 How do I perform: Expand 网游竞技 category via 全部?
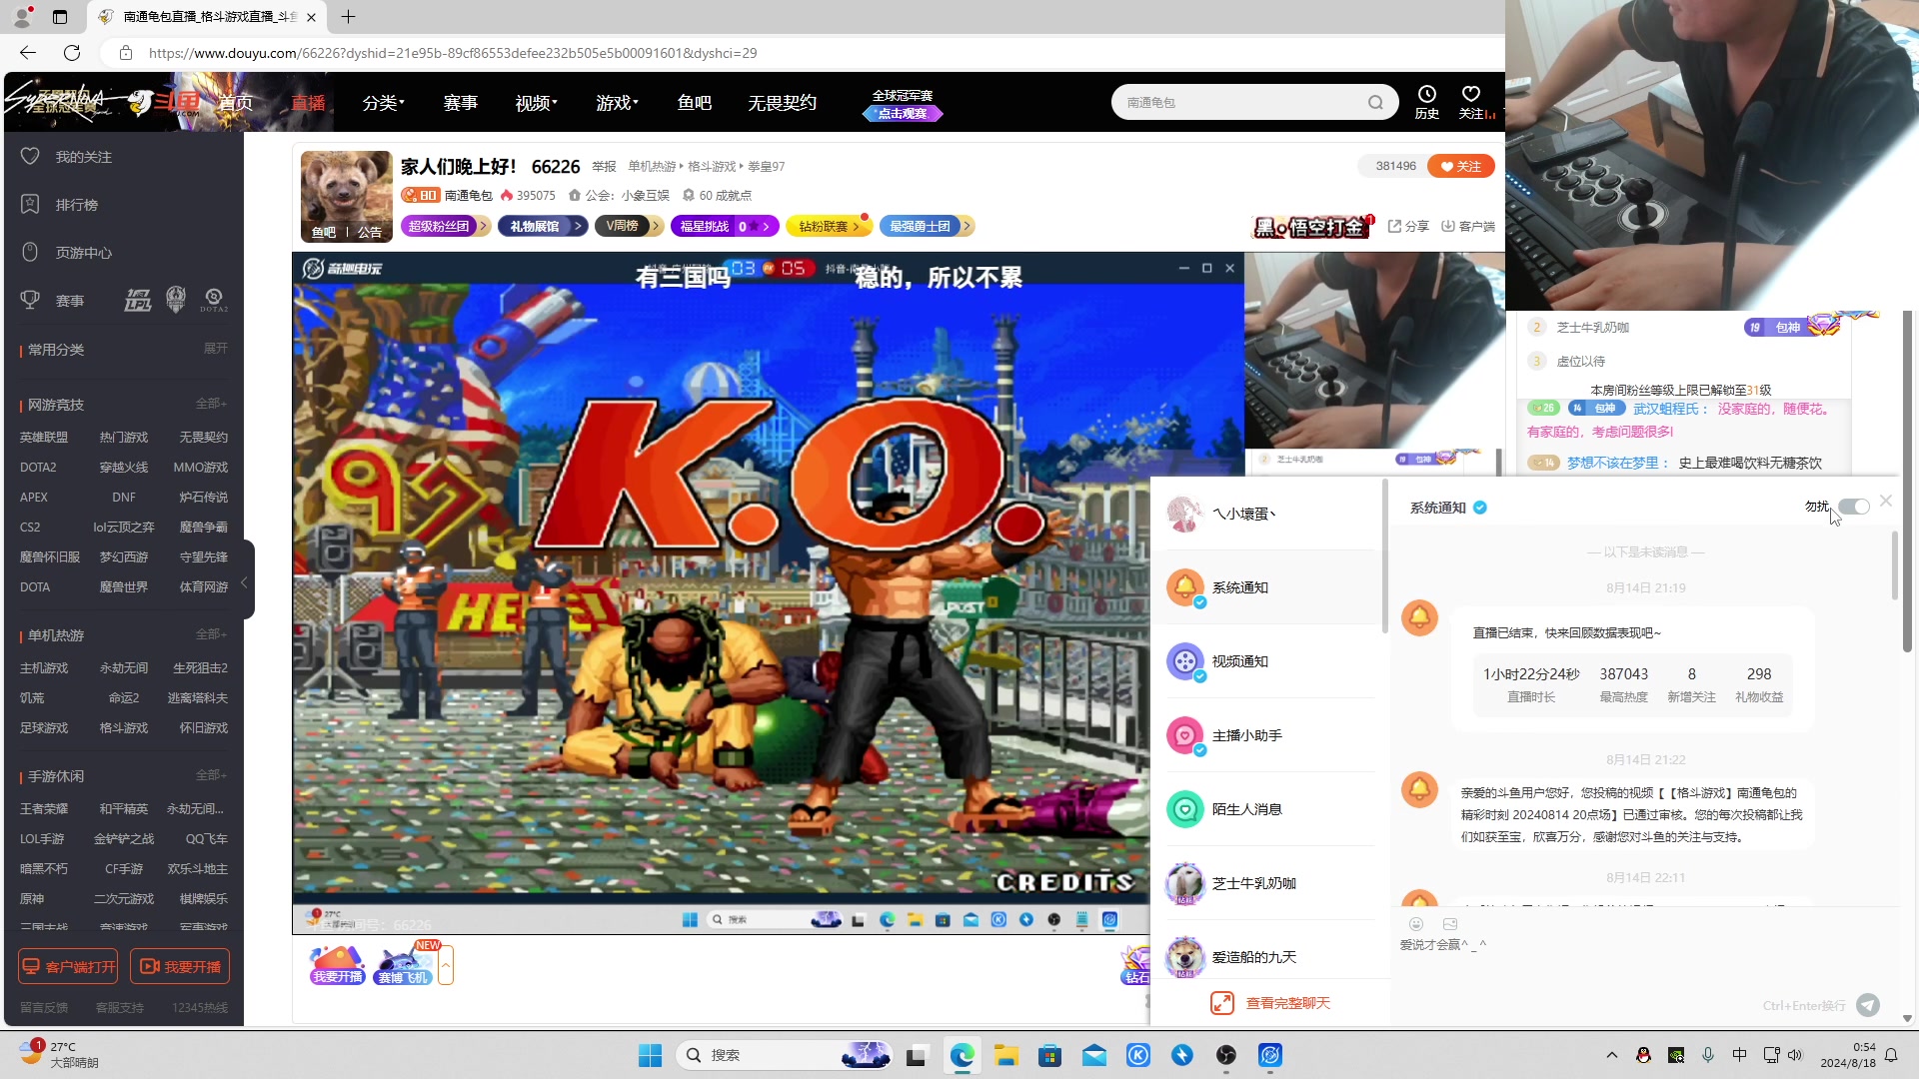click(x=211, y=404)
